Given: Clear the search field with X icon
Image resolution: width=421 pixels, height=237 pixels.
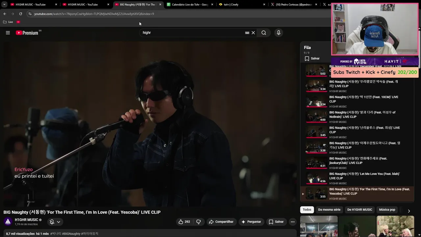Looking at the screenshot, I should (253, 33).
